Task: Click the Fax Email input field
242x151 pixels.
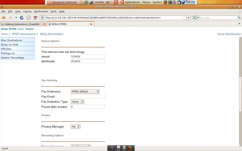Action: (88, 97)
